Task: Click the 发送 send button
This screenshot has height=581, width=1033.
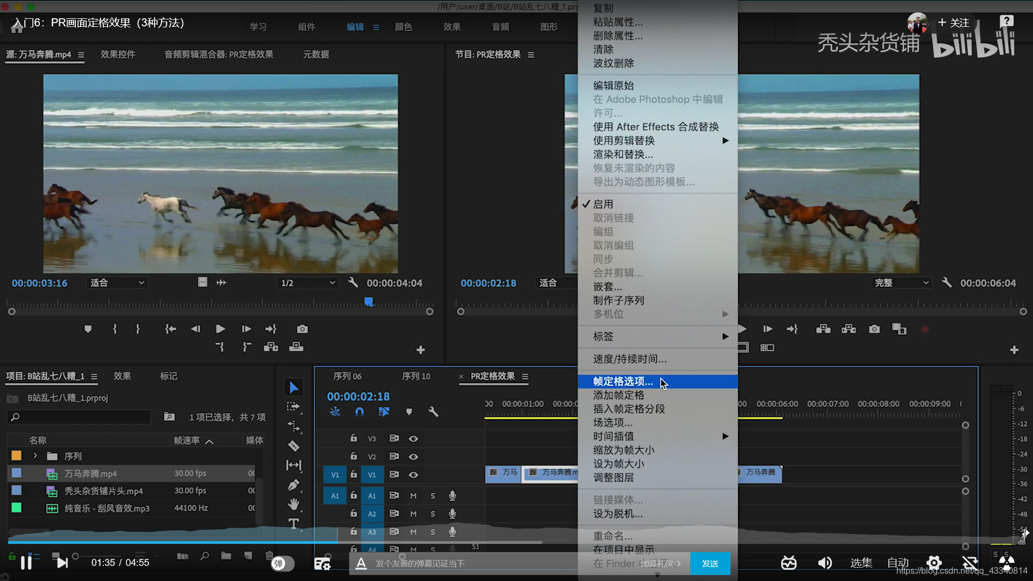Action: click(x=710, y=563)
